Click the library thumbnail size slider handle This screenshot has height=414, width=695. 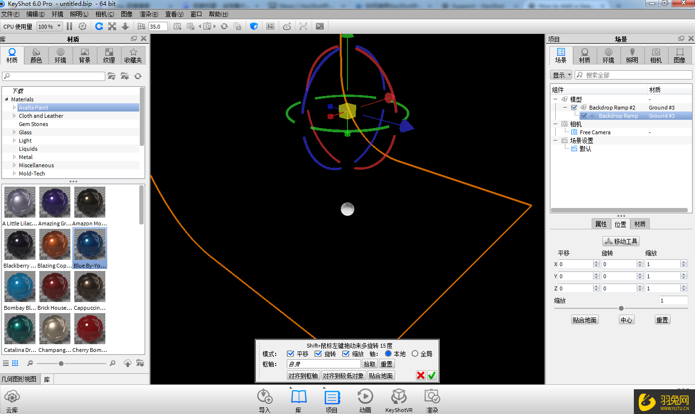click(61, 363)
